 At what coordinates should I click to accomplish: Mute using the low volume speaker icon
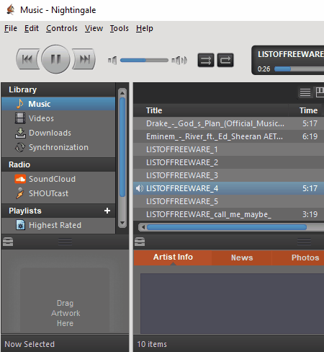[112, 60]
